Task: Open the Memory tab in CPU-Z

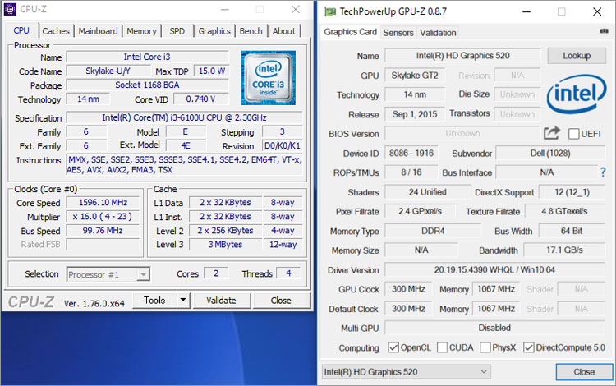Action: pyautogui.click(x=141, y=31)
